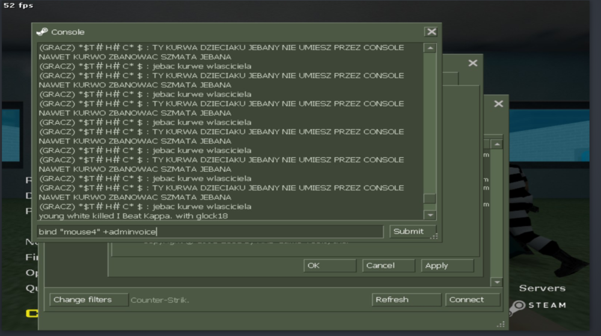Viewport: 601px width, 336px height.
Task: Click the 'young white killed I Beat Kappa' line
Action: [133, 216]
